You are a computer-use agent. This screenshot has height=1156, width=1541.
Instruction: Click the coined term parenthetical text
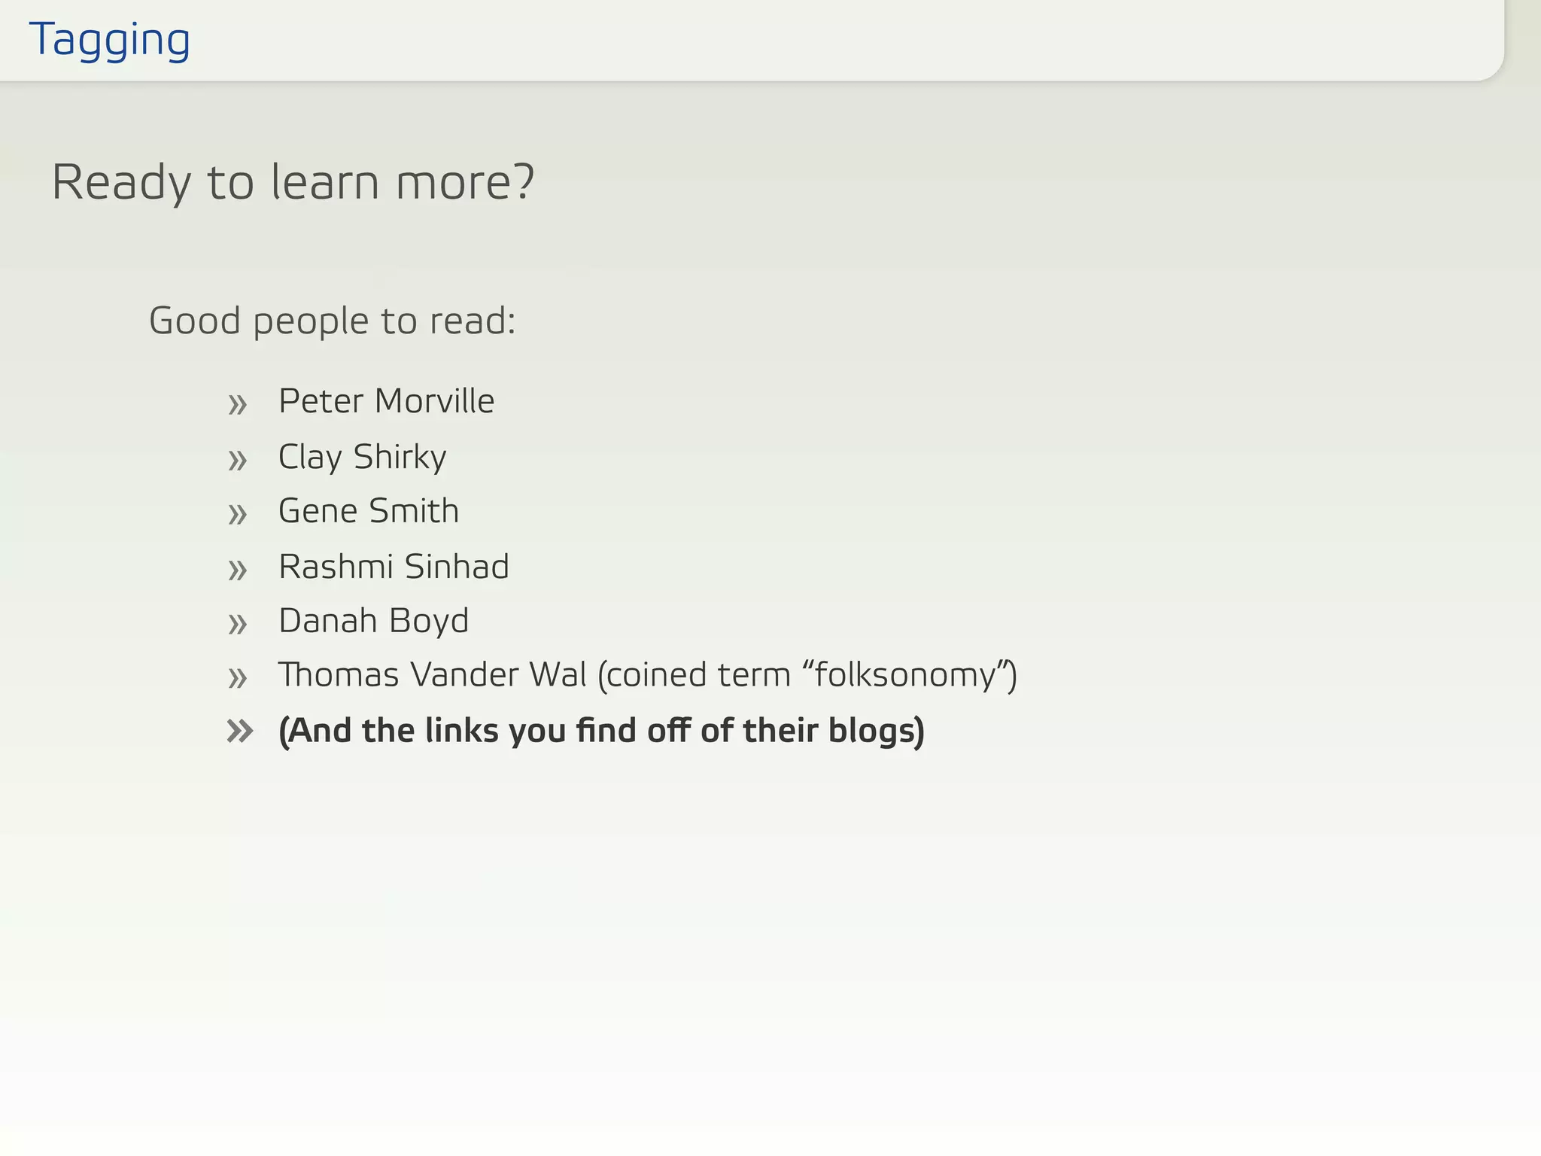click(x=807, y=675)
